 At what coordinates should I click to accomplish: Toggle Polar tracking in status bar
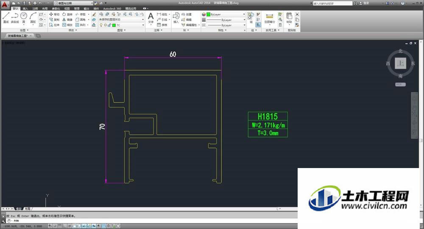(x=70, y=226)
